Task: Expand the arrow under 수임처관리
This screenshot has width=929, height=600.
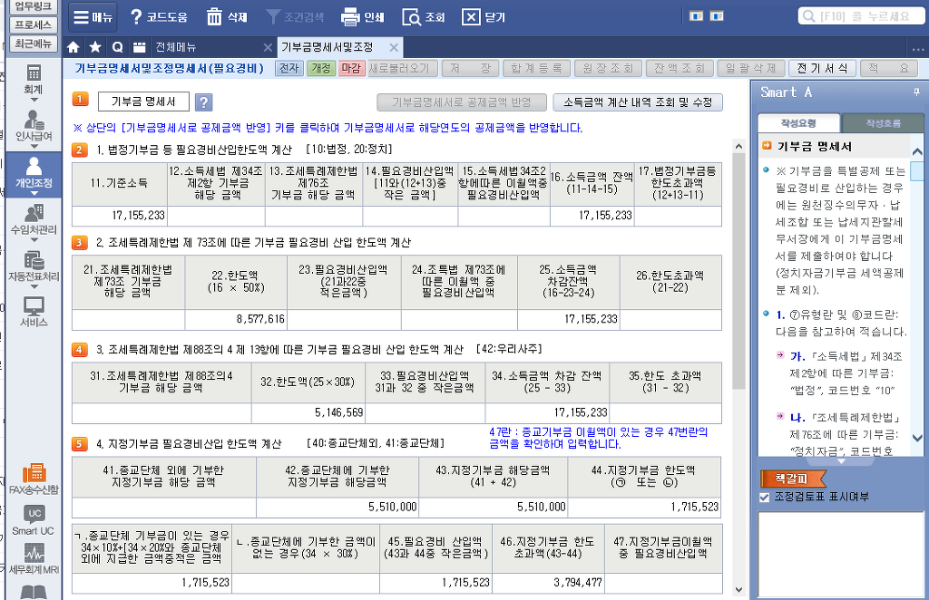Action: click(34, 239)
